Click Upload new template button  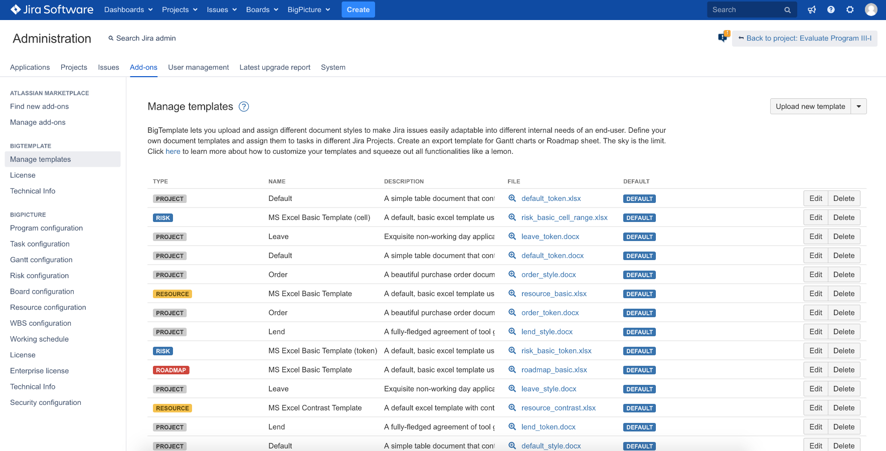pyautogui.click(x=810, y=106)
